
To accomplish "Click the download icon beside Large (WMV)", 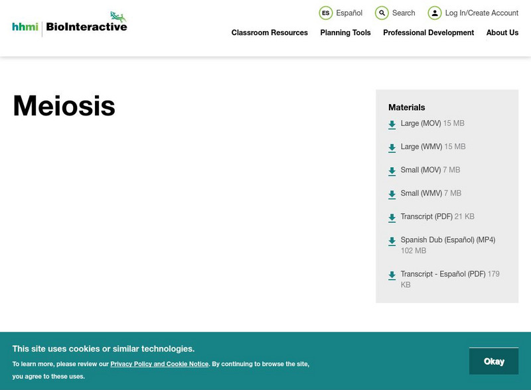I will point(391,147).
